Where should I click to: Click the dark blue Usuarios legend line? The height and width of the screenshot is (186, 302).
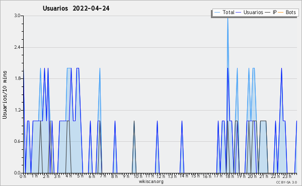239,13
